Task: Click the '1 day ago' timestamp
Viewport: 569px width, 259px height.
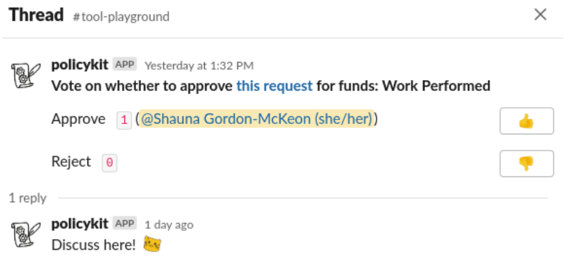Action: [168, 225]
